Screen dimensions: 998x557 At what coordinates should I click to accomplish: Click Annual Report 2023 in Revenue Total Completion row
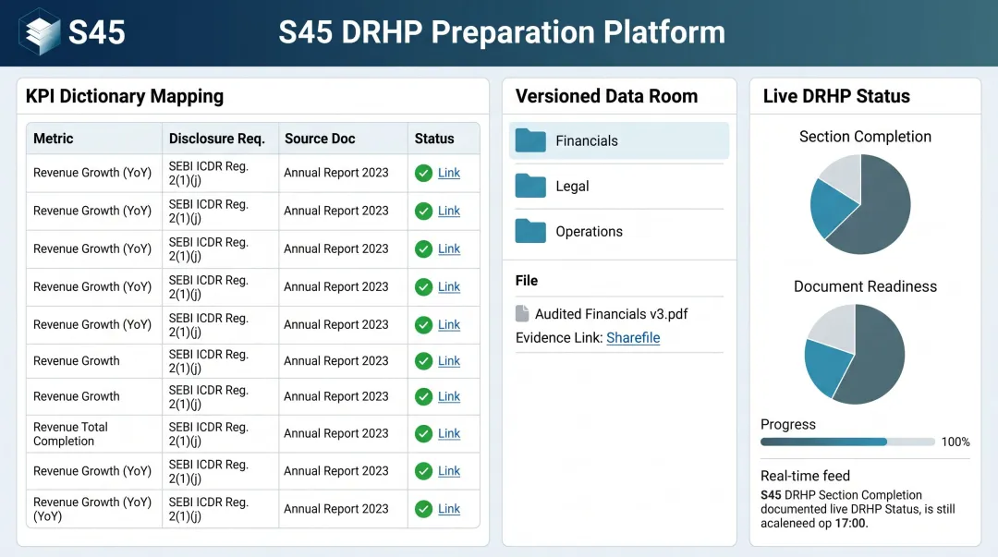pyautogui.click(x=336, y=433)
